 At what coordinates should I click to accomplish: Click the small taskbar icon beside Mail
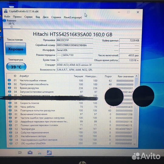(39, 153)
